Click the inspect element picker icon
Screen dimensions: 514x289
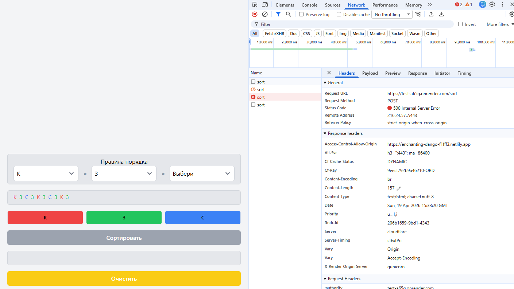pyautogui.click(x=255, y=5)
